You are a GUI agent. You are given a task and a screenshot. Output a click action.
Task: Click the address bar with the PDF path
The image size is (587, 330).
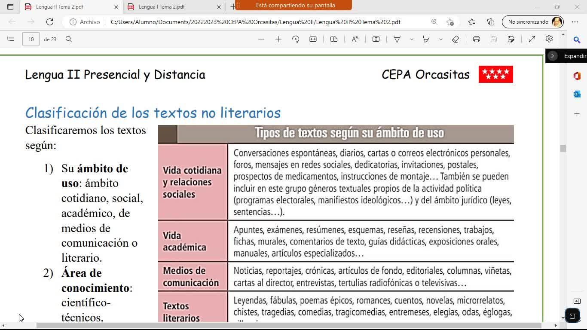[255, 22]
